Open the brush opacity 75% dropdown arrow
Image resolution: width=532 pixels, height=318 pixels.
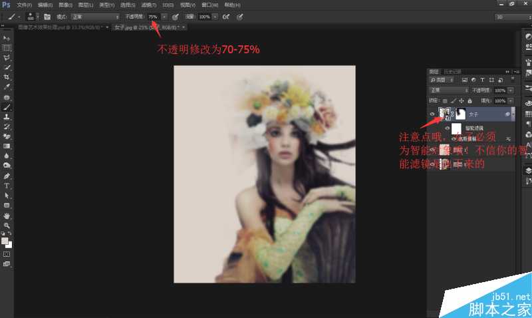pyautogui.click(x=164, y=16)
